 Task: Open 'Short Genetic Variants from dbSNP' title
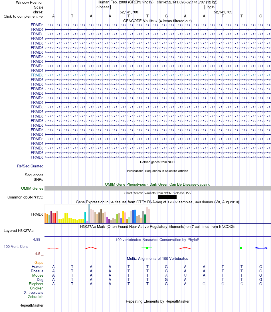pos(157,193)
